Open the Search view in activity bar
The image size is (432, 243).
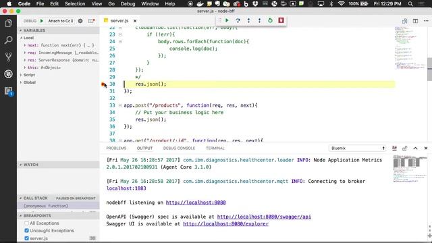click(8, 40)
